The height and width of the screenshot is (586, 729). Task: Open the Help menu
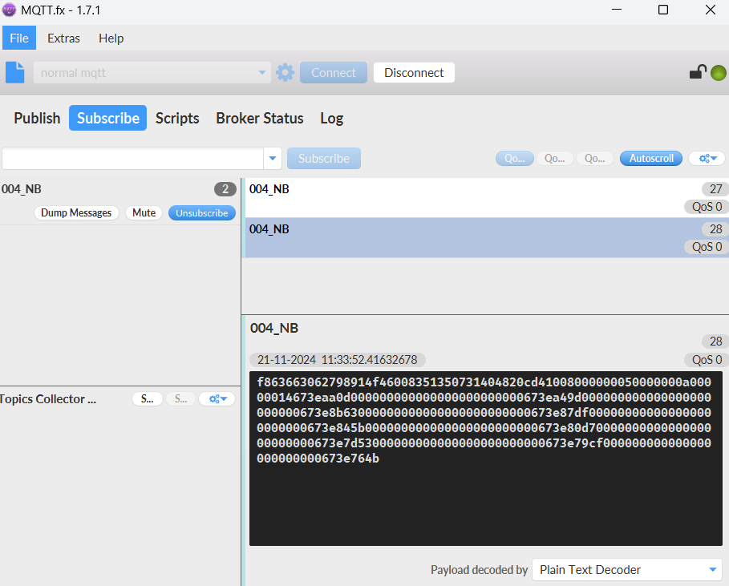coord(111,38)
